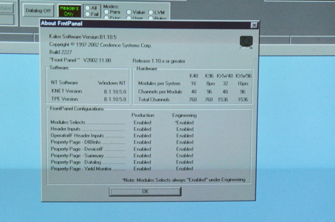
Task: Click Production Enabled for Datalog page
Action: [142, 162]
